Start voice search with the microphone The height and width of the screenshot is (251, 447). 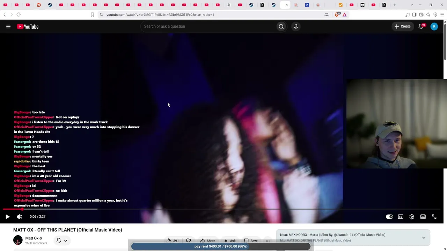click(x=296, y=26)
